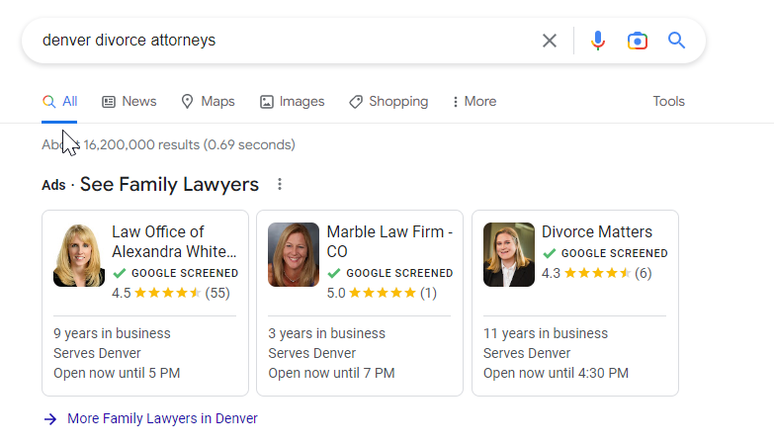Click the blue magnifier search button
Viewport: 774px width, 445px height.
(676, 40)
